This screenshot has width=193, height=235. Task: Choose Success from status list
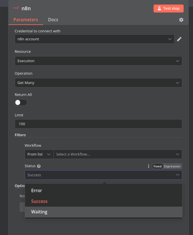pyautogui.click(x=104, y=201)
